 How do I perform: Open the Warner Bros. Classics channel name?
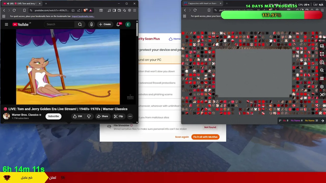click(25, 115)
